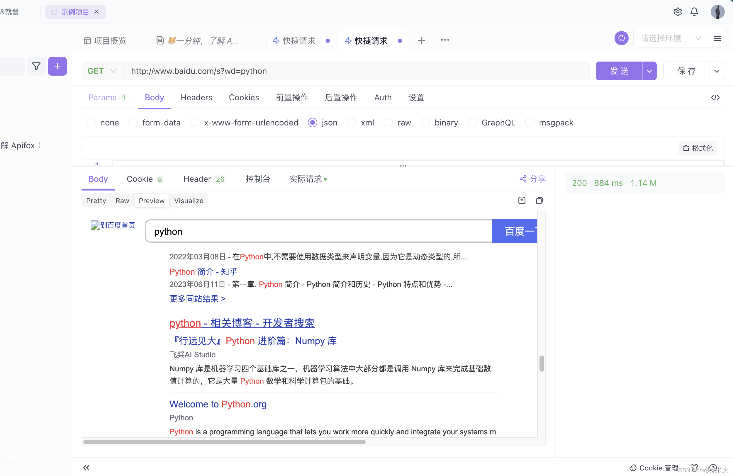
Task: Click the request URL input field
Action: click(357, 71)
